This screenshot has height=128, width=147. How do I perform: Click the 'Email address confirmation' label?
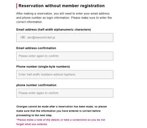coord(36,48)
